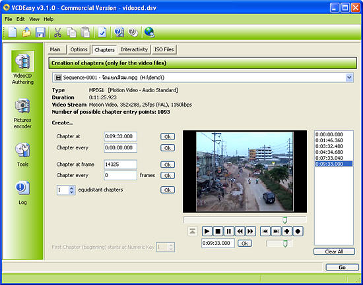Rewind the video preview
This screenshot has width=363, height=285.
[x=240, y=231]
